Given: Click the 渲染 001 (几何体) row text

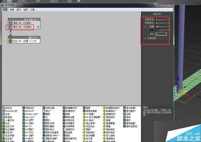Looking at the screenshot, I should [x=22, y=23].
